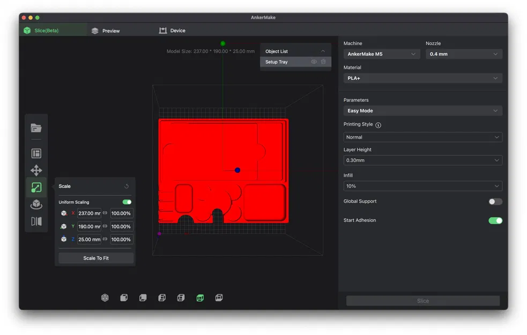Click X size field 237.00 mm
This screenshot has width=527, height=335.
[x=89, y=213]
